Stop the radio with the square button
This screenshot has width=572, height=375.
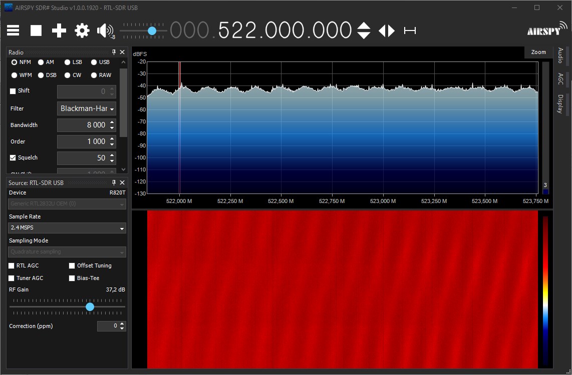pyautogui.click(x=36, y=30)
